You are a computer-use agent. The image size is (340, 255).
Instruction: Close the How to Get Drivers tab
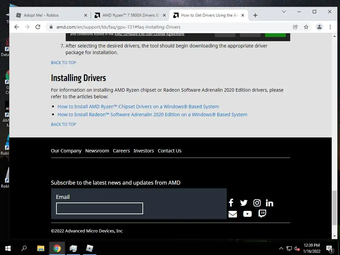point(243,15)
